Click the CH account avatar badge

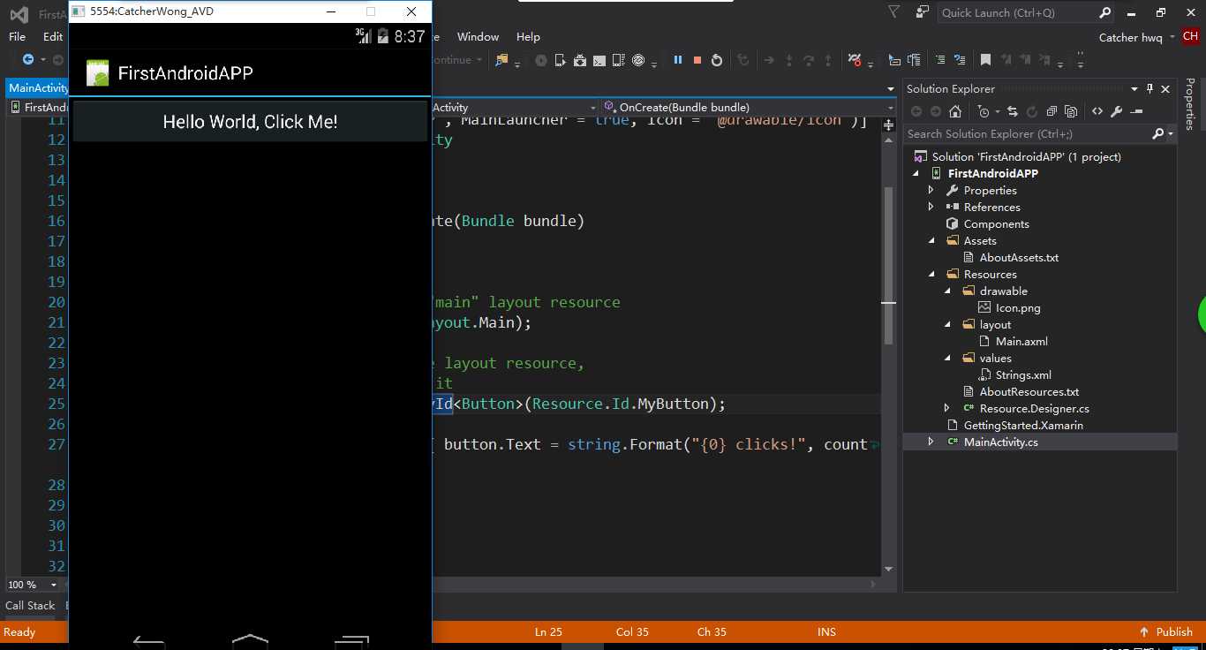pyautogui.click(x=1190, y=37)
